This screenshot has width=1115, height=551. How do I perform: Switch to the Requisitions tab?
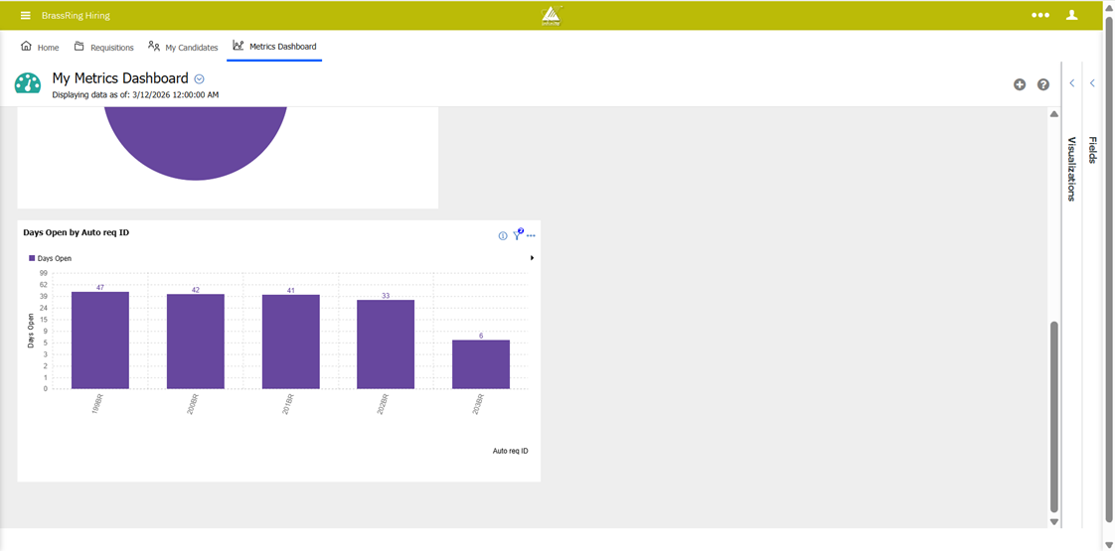pyautogui.click(x=103, y=47)
